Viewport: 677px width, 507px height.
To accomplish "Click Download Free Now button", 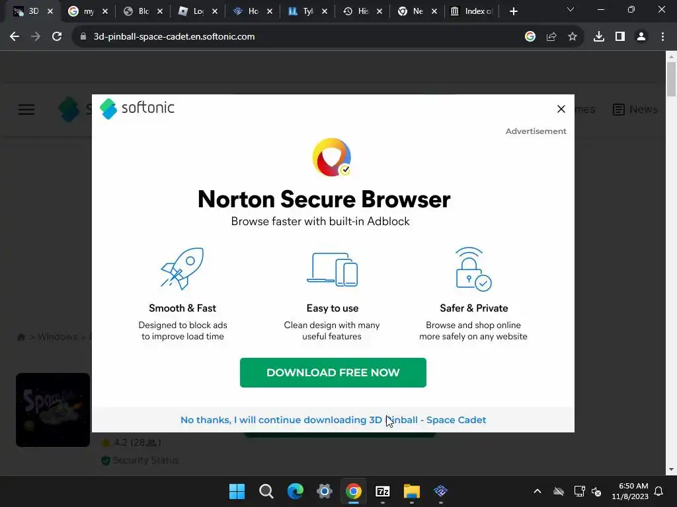I will point(333,372).
